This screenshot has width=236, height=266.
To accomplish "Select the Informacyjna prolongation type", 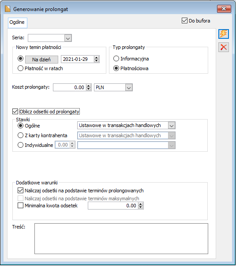I will (116, 59).
